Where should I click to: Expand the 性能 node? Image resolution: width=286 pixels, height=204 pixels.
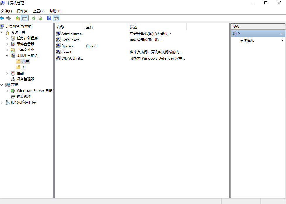(7, 73)
